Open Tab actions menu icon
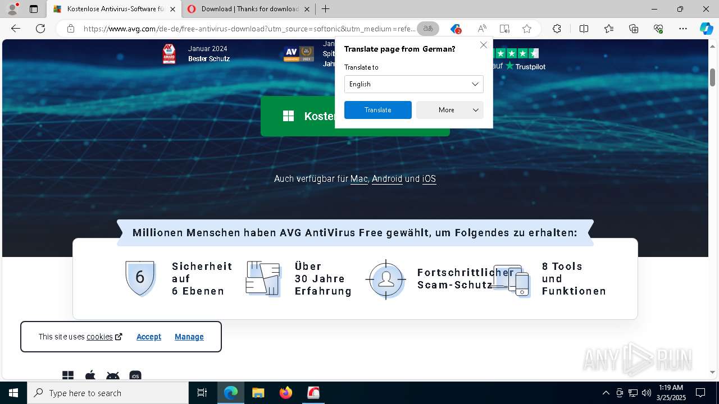 (x=34, y=9)
